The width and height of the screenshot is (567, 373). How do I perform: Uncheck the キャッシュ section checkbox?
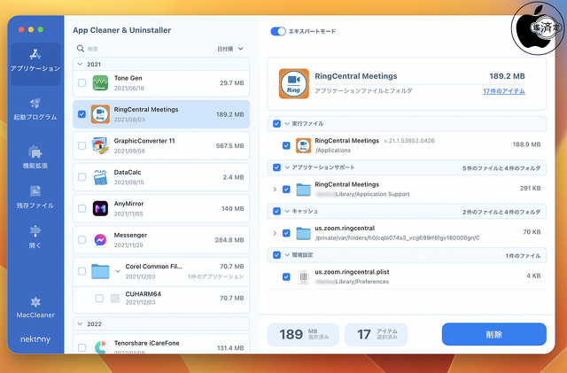coord(276,211)
